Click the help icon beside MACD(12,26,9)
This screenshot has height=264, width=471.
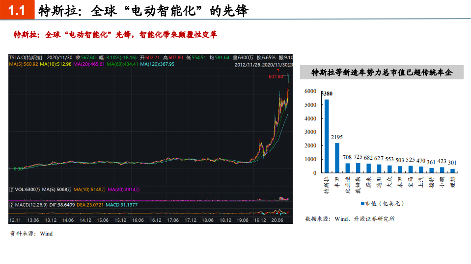click(x=12, y=205)
